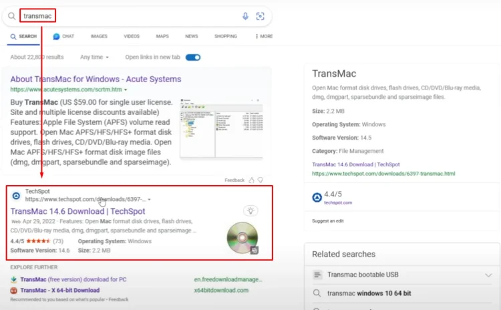The height and width of the screenshot is (310, 501).
Task: Click the CD disc thumbnail image
Action: tap(241, 239)
